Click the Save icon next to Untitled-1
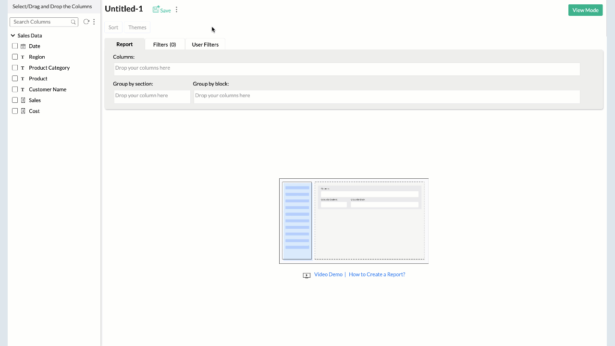 coord(155,9)
